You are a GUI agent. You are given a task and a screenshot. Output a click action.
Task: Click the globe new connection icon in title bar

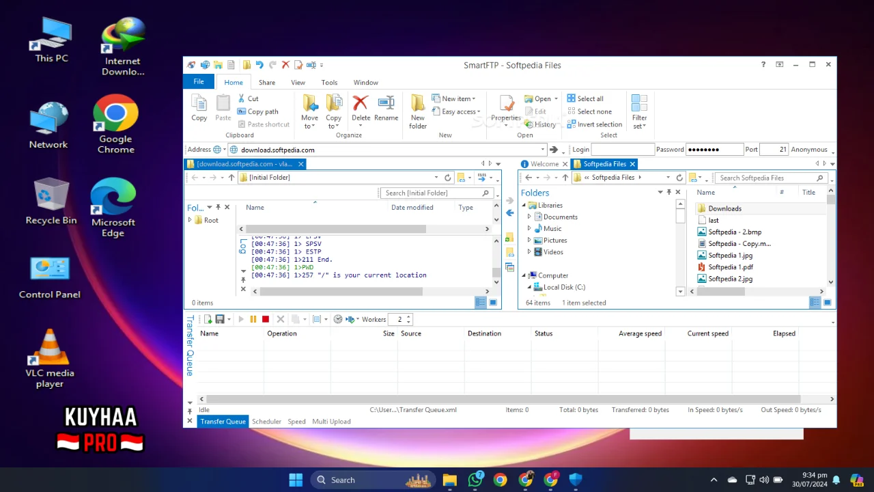pyautogui.click(x=204, y=65)
